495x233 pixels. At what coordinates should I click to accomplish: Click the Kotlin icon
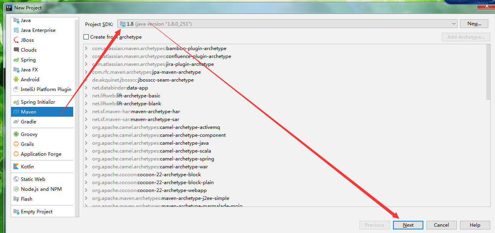coord(16,167)
